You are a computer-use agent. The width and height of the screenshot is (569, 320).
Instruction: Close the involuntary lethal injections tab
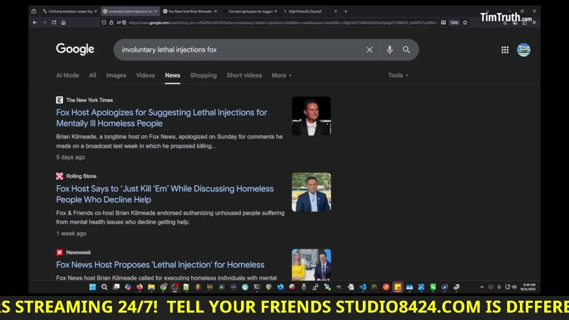156,11
